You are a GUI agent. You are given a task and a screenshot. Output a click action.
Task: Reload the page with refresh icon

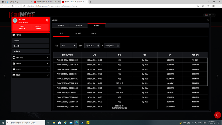13,6
